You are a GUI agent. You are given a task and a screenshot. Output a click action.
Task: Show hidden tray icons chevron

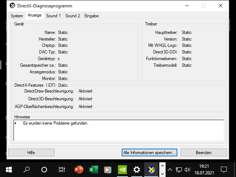pyautogui.click(x=170, y=170)
